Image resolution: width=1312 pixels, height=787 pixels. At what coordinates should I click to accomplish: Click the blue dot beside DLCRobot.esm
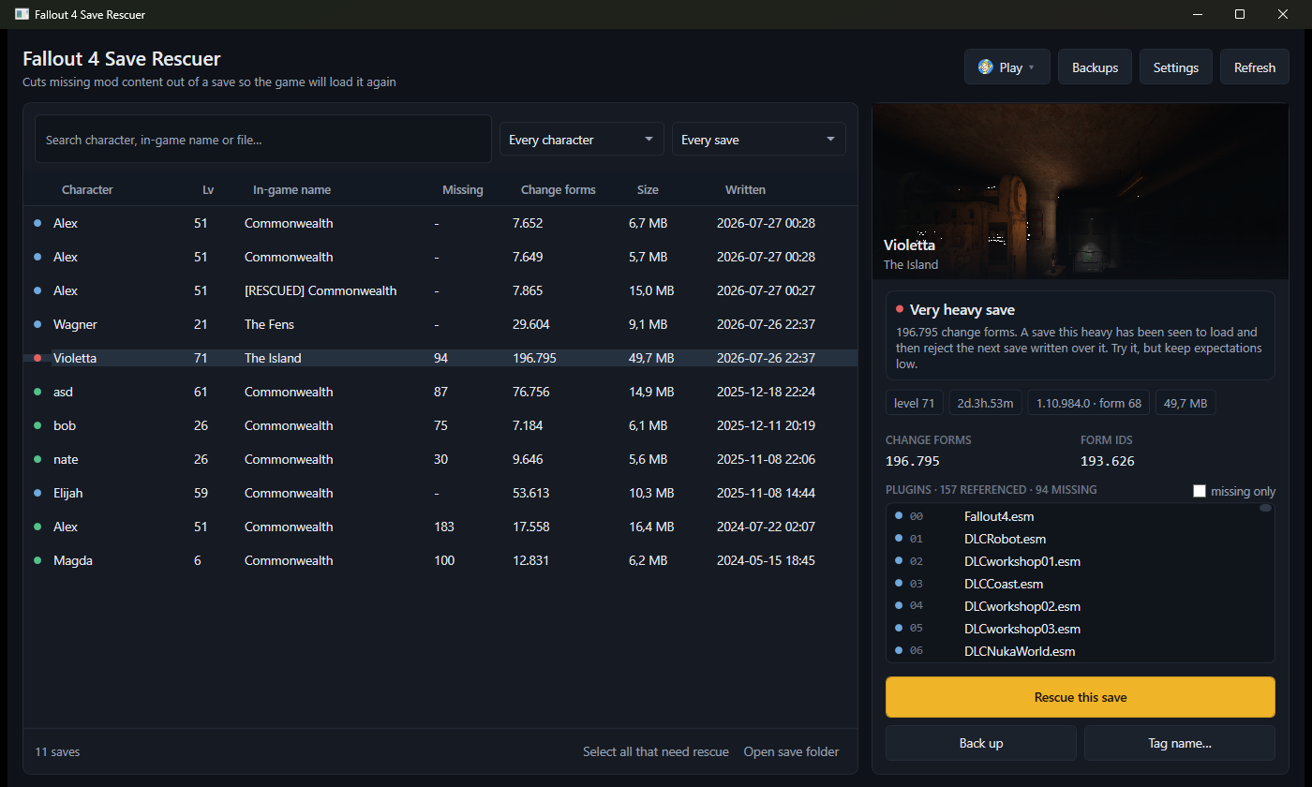tap(899, 538)
